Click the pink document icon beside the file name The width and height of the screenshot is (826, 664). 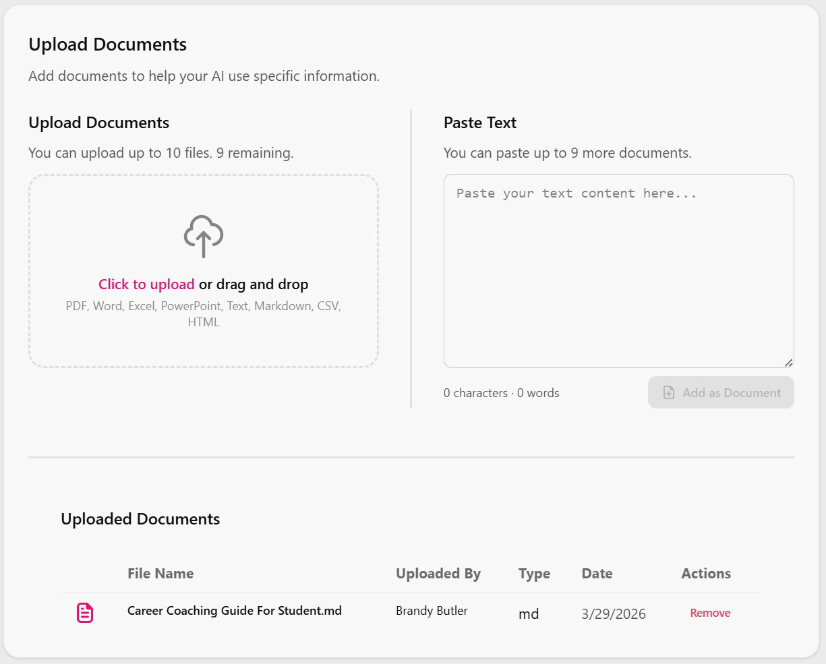(x=85, y=613)
